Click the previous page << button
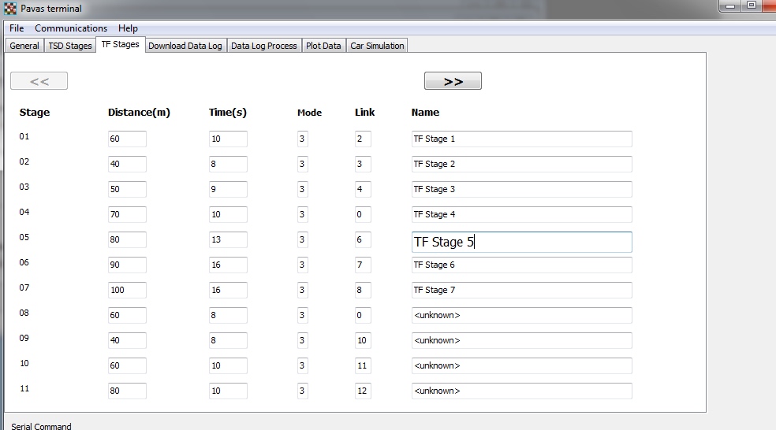Viewport: 776px width, 430px height. pyautogui.click(x=39, y=81)
